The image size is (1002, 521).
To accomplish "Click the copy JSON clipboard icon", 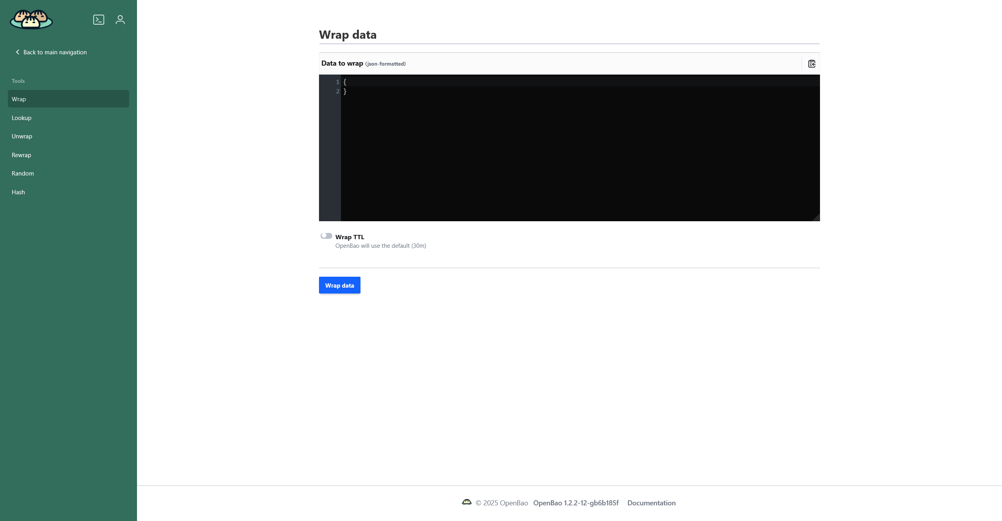I will [x=811, y=64].
